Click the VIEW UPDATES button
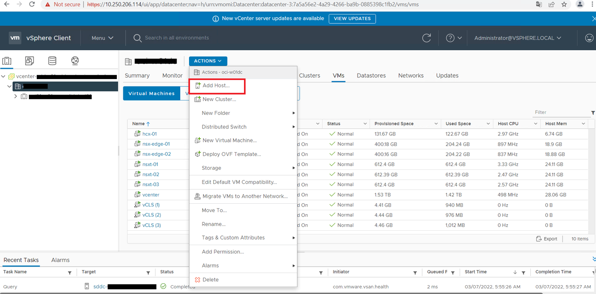 (352, 19)
